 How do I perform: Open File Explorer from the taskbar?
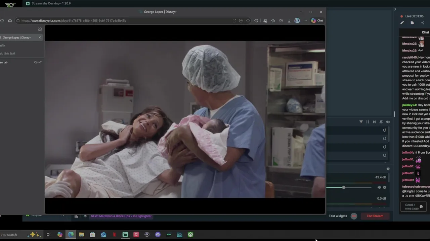coord(82,235)
